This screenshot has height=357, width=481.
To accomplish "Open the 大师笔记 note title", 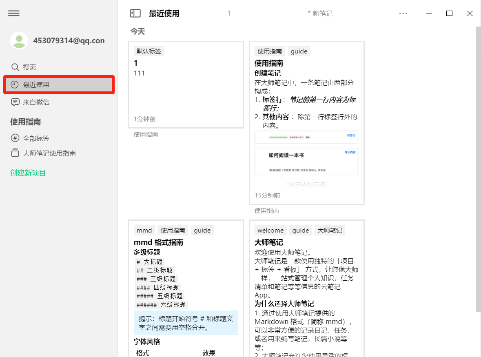I will [269, 242].
